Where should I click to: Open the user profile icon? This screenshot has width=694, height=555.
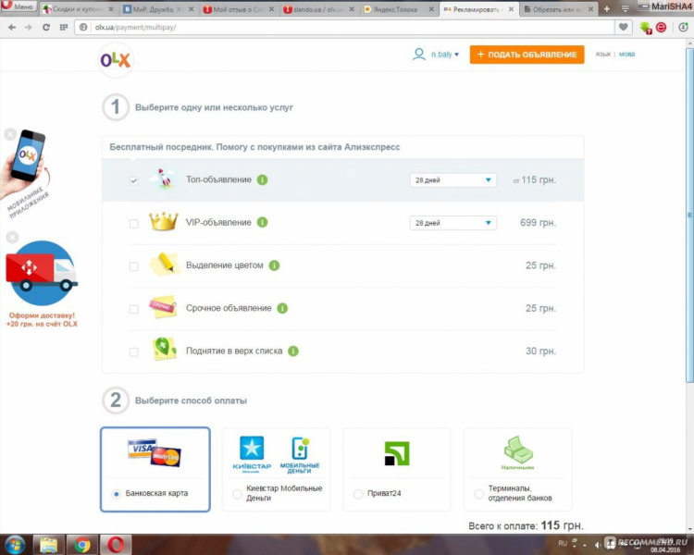click(x=418, y=55)
